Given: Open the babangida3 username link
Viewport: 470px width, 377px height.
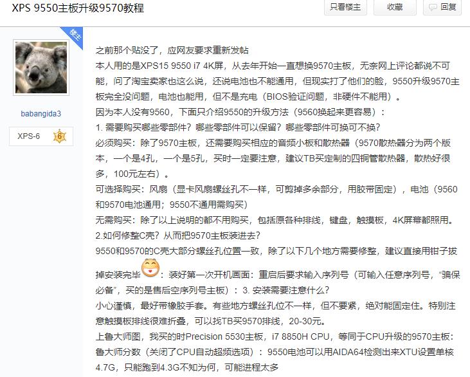Looking at the screenshot, I should coord(41,114).
